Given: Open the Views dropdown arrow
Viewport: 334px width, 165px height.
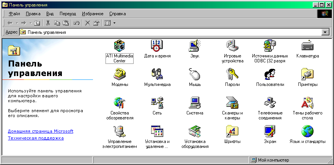Looking at the screenshot, I should click(114, 23).
